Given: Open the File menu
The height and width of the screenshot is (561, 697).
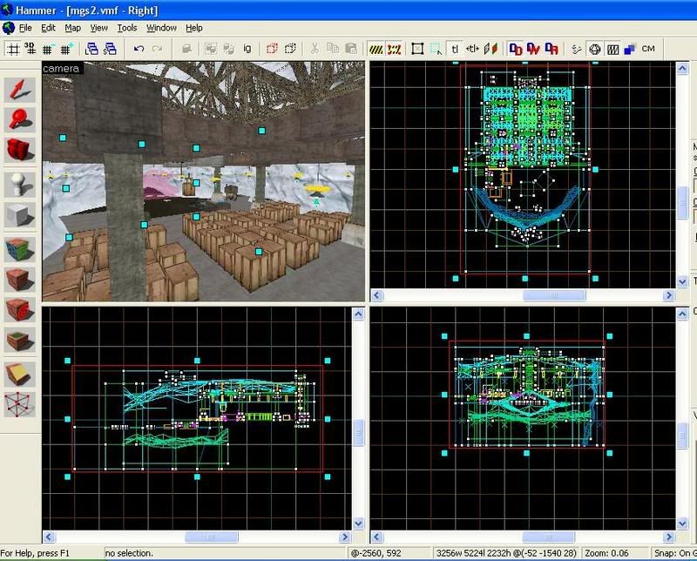Looking at the screenshot, I should pos(27,28).
